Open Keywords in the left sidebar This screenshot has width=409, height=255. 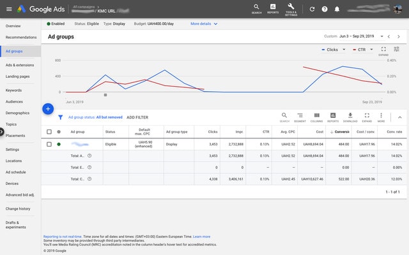pos(13,90)
